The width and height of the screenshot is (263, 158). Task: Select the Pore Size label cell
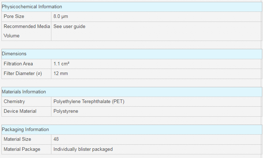26,17
